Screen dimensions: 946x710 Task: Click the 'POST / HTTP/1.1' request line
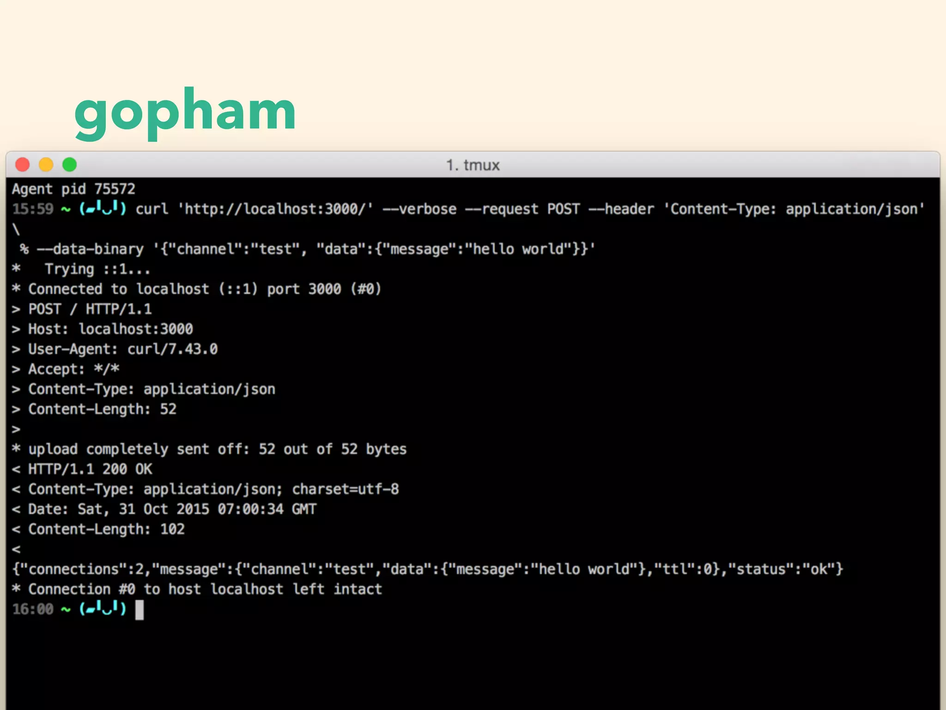[82, 309]
